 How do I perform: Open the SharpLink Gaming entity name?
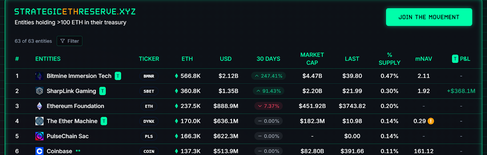click(71, 91)
